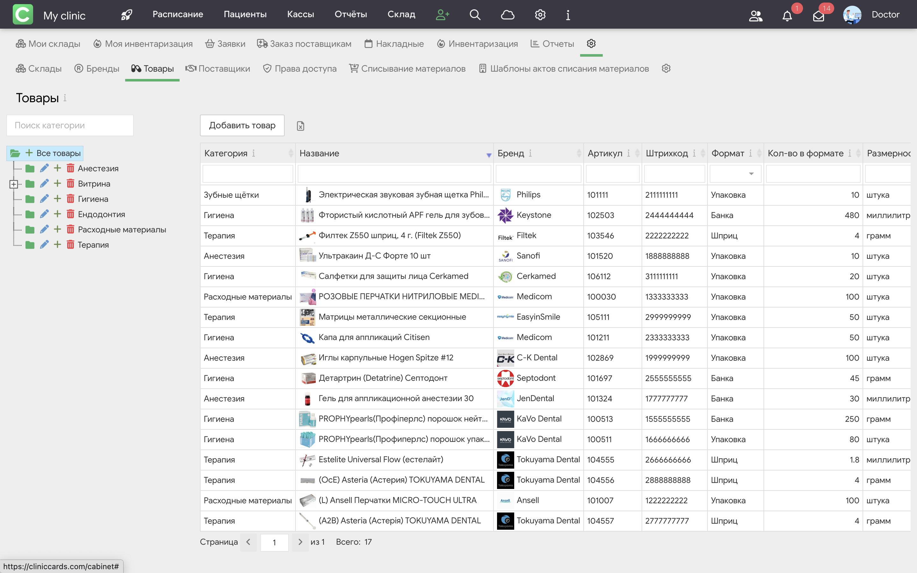Image resolution: width=917 pixels, height=573 pixels.
Task: Open the top bar settings gear
Action: pos(540,15)
